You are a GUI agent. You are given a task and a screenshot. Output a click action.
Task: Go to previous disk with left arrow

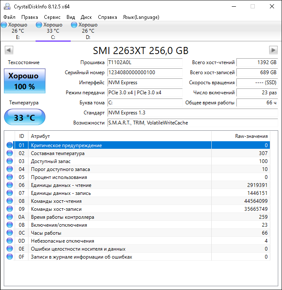click(x=9, y=50)
